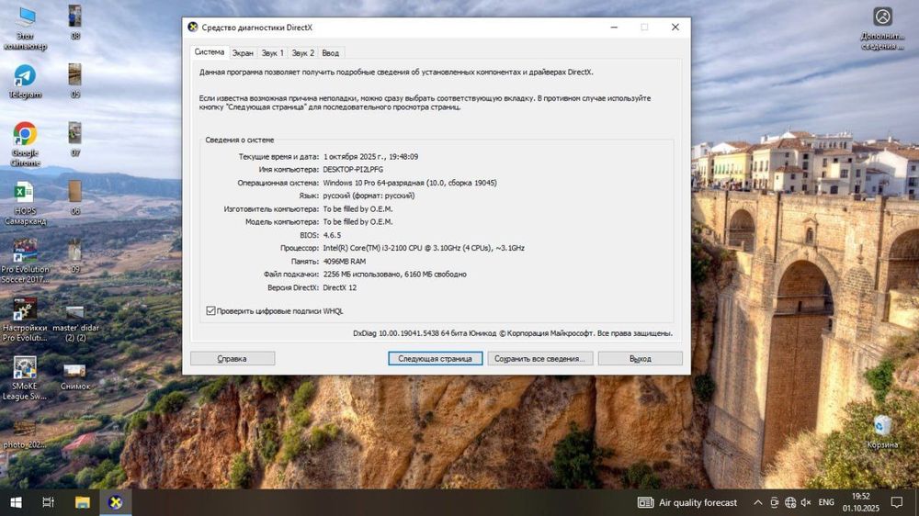The height and width of the screenshot is (516, 919).
Task: Click the computer name DESKTOP-PI2LPFG
Action: 353,169
